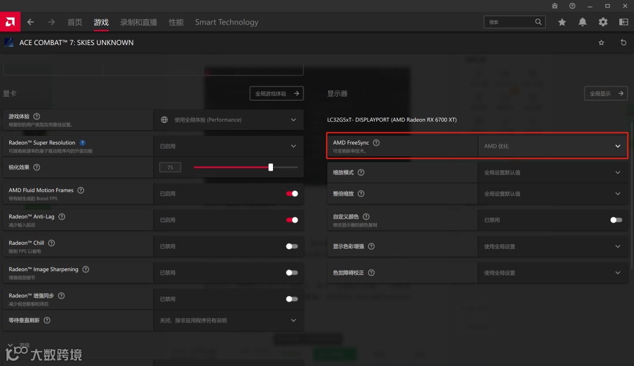Open help for 自定义颜色
This screenshot has width=634, height=366.
366,216
